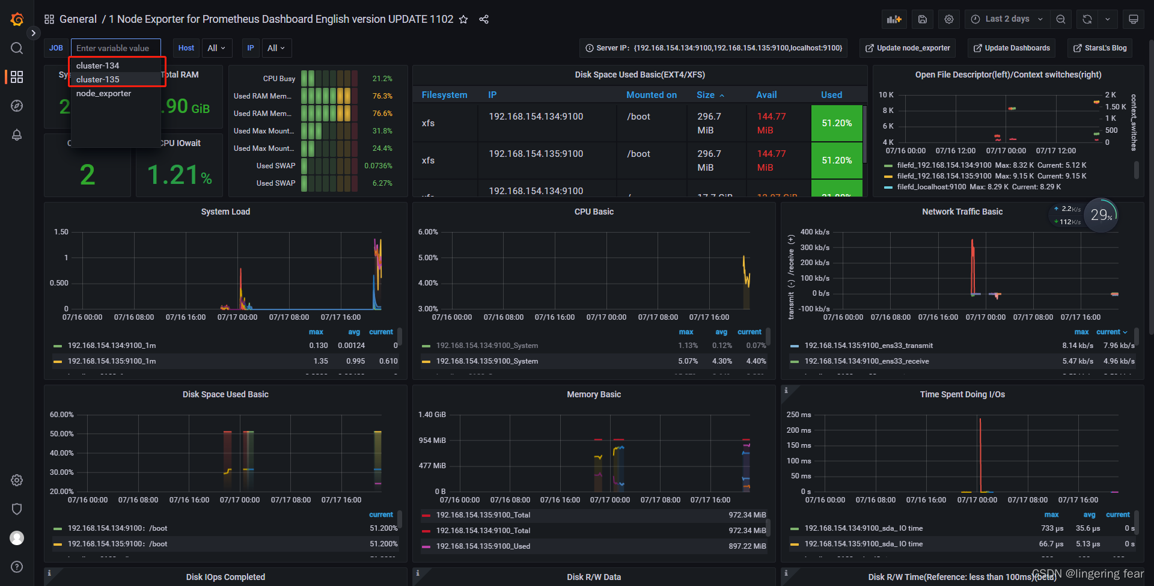The height and width of the screenshot is (586, 1154).
Task: Open the Host variable dropdown
Action: 216,47
